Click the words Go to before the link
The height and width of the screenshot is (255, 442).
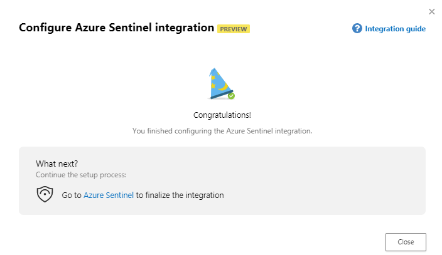pyautogui.click(x=72, y=195)
